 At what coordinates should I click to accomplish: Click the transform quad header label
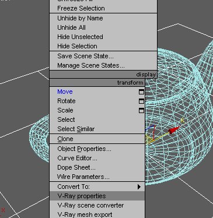coord(130,83)
